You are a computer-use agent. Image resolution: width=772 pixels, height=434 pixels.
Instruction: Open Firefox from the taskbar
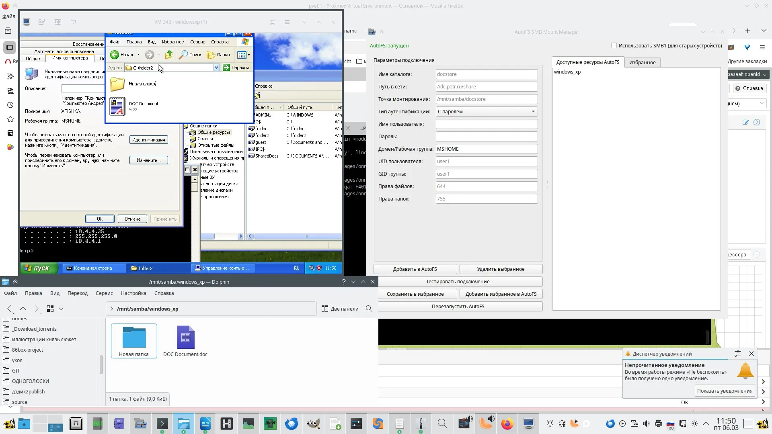click(x=507, y=424)
